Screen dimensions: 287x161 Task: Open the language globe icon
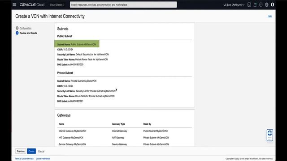point(267,5)
